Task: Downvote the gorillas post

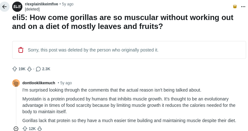Action: pyautogui.click(x=29, y=69)
